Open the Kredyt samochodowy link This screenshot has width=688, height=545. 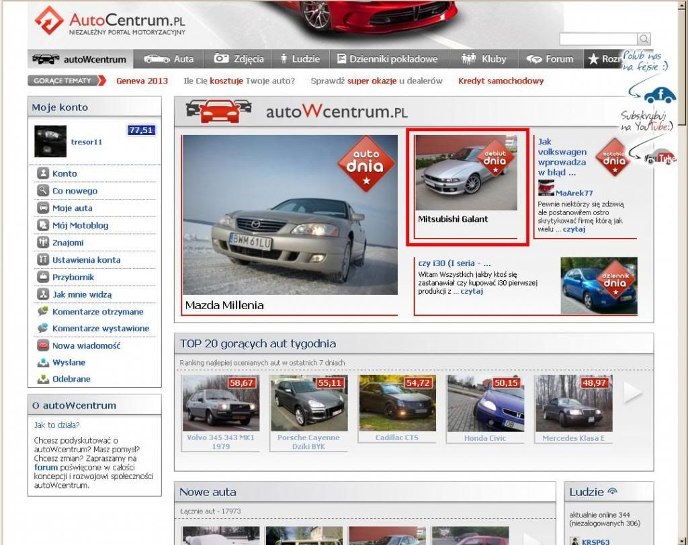click(x=501, y=81)
